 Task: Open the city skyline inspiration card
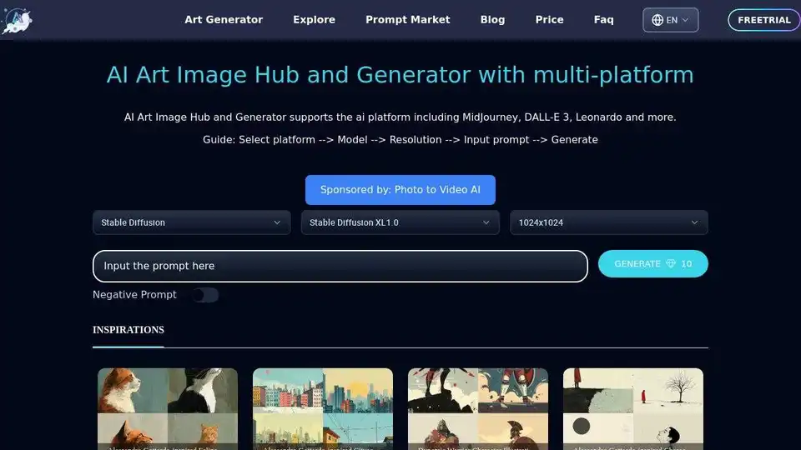pos(323,409)
